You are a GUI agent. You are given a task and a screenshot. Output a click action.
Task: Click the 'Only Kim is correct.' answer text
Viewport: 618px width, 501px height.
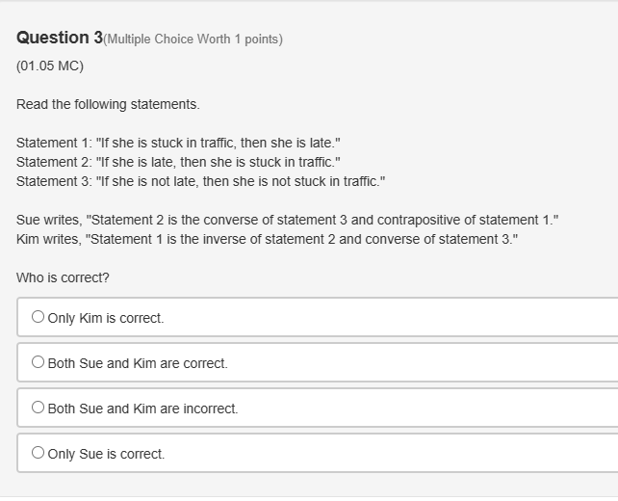(106, 318)
